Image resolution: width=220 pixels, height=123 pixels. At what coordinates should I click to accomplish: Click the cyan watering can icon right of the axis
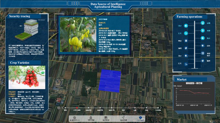point(203,38)
